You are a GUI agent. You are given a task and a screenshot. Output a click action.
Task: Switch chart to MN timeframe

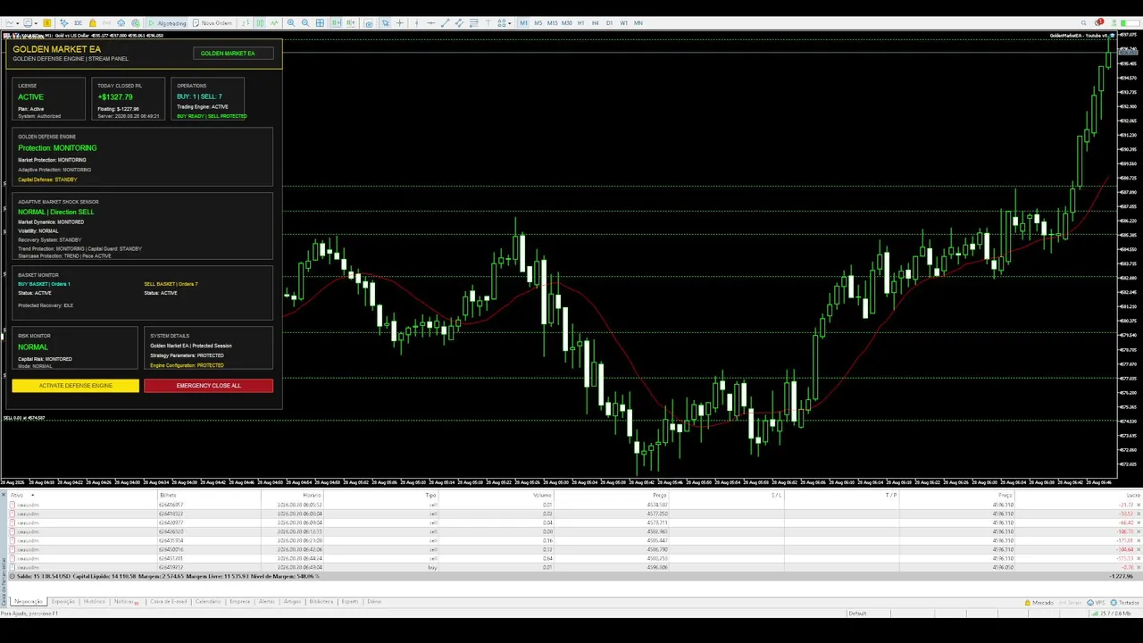(638, 22)
